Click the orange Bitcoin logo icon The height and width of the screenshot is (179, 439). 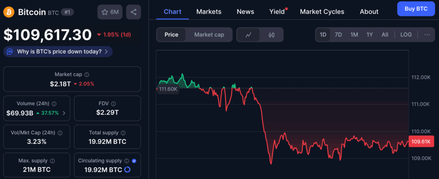[9, 12]
